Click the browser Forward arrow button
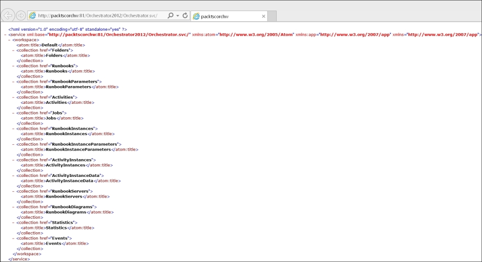482x262 pixels. click(21, 16)
